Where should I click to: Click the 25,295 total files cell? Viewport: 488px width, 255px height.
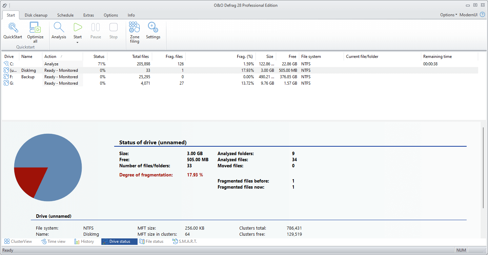click(144, 77)
